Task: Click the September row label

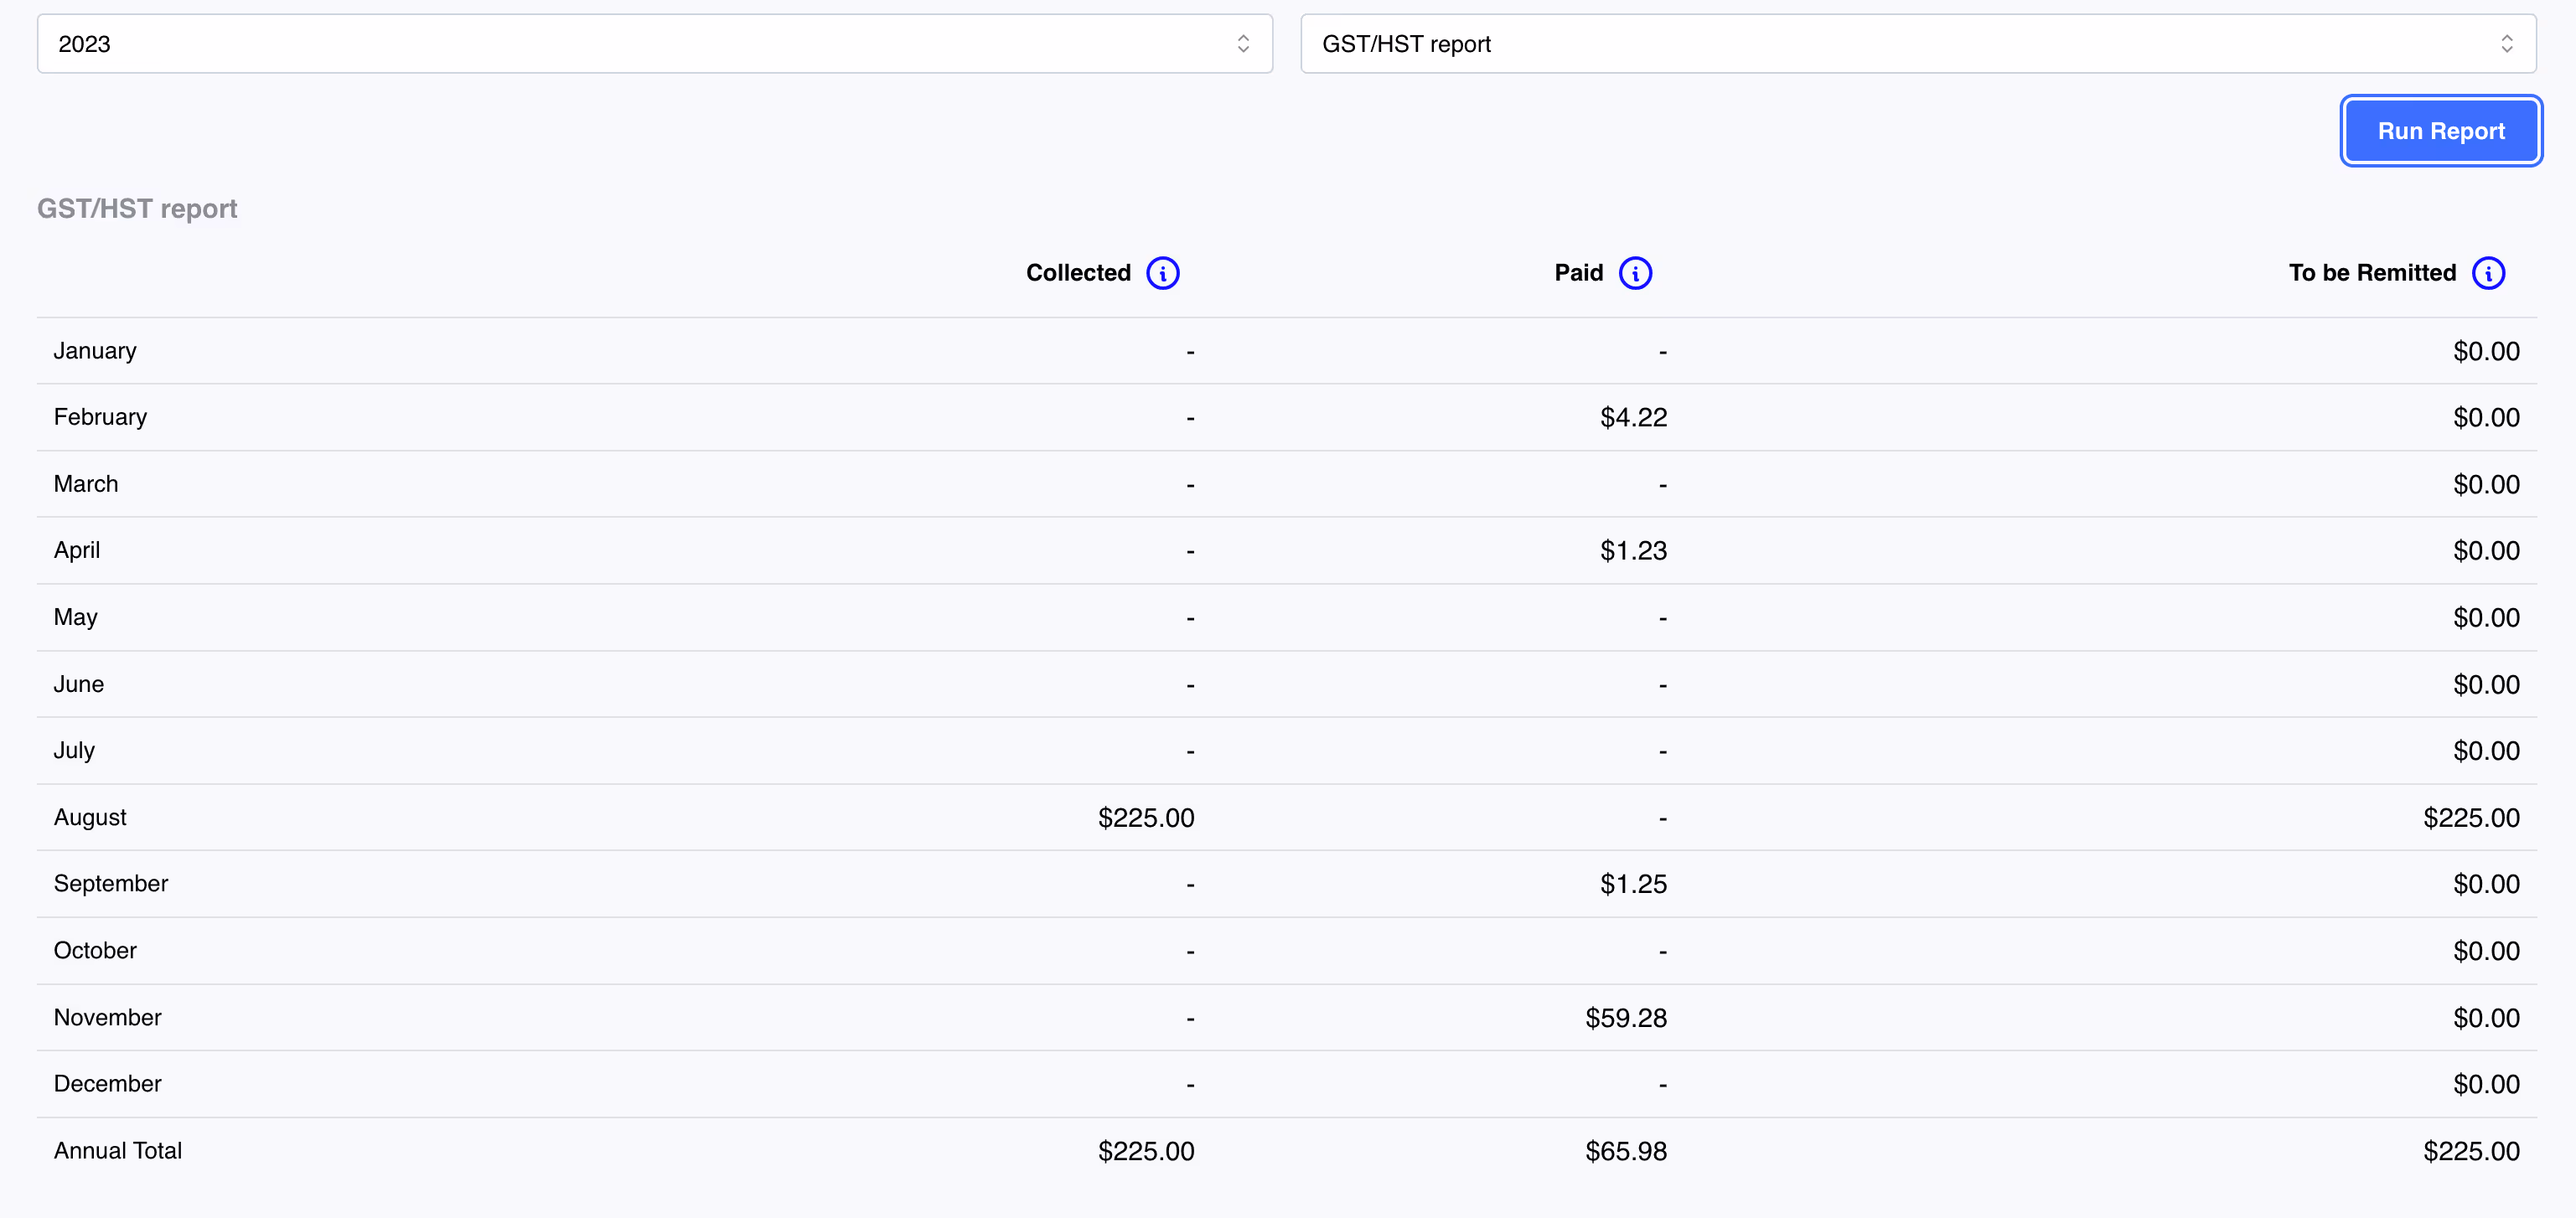Action: [x=111, y=884]
